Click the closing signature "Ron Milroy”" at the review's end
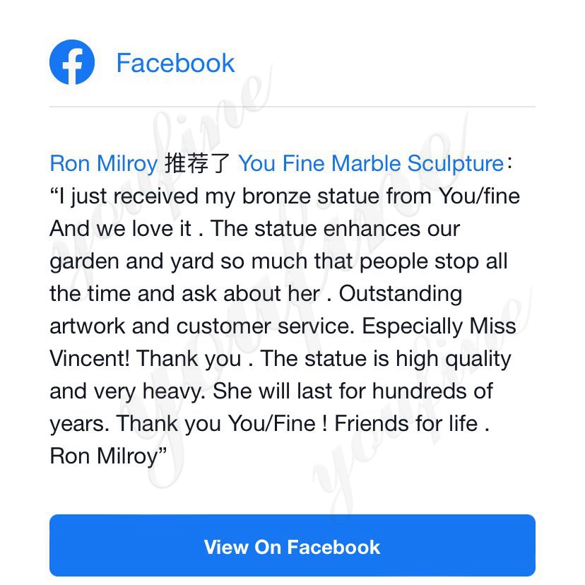 [108, 456]
